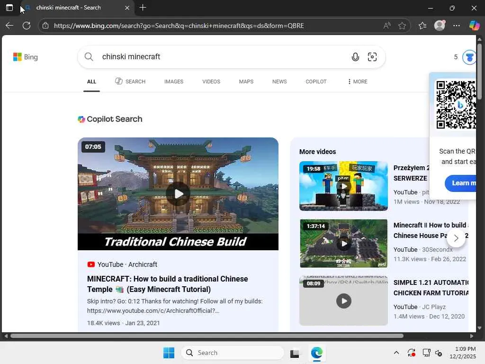Click the Microsoft Edge taskbar icon
Screen dimensions: 485x364
pos(317,353)
